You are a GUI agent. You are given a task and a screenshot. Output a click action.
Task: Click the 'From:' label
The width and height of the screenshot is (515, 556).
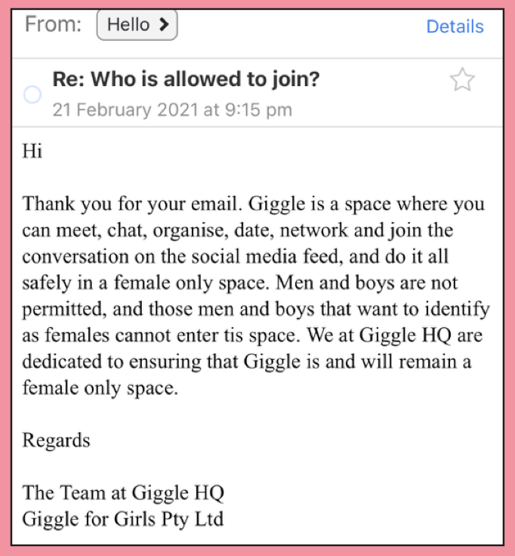pyautogui.click(x=53, y=25)
